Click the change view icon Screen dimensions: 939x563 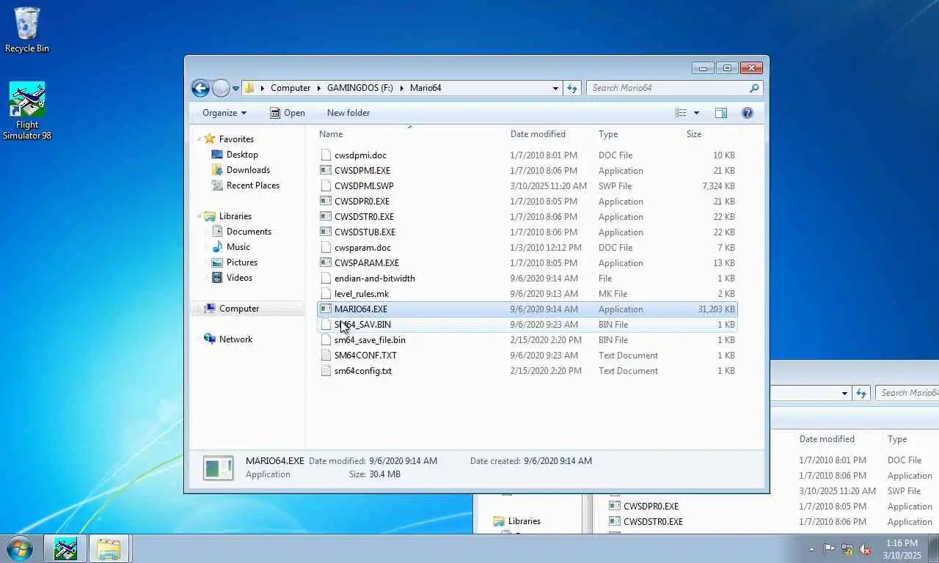click(x=681, y=113)
